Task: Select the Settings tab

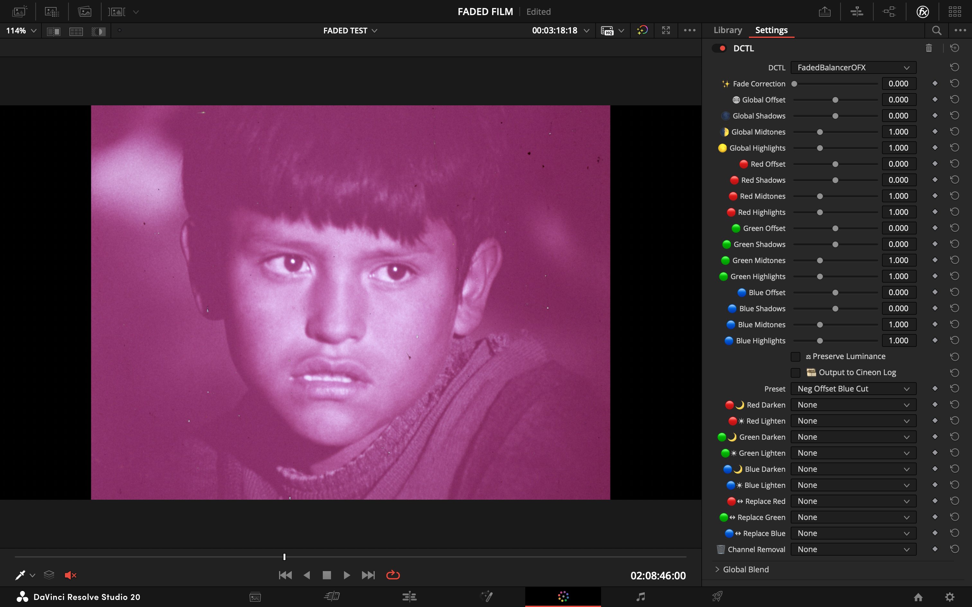Action: (x=771, y=30)
